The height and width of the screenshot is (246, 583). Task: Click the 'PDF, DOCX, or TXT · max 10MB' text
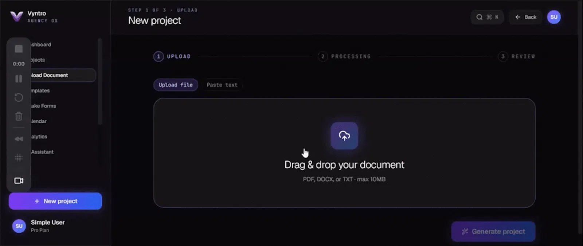point(344,179)
